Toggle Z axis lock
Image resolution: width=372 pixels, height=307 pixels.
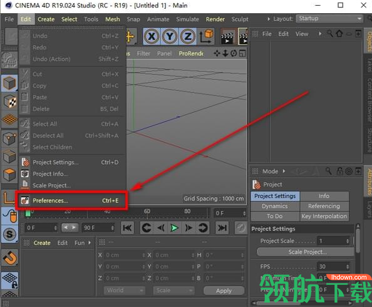(188, 36)
